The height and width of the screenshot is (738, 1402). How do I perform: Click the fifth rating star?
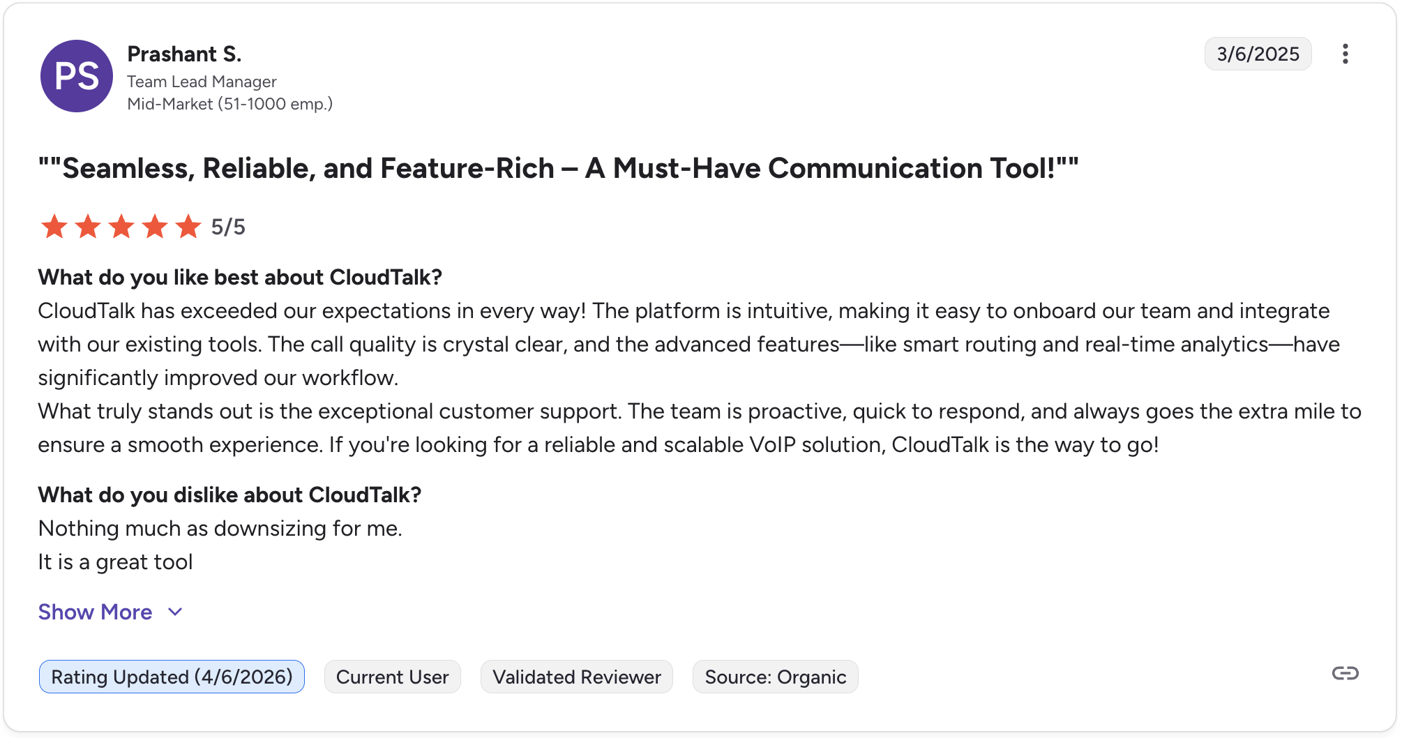click(x=188, y=227)
